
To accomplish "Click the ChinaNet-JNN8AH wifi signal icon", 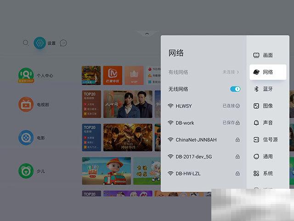I will click(x=170, y=140).
